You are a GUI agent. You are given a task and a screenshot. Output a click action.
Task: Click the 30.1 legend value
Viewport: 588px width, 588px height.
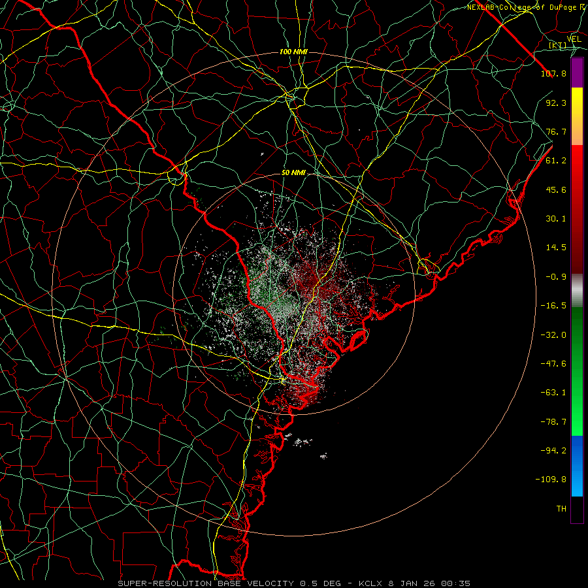(x=556, y=219)
